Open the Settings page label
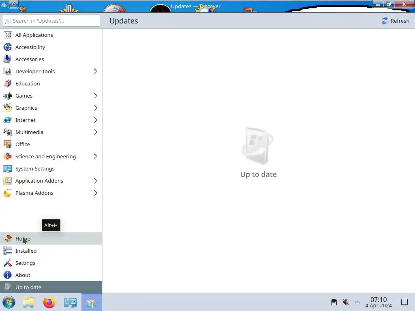The width and height of the screenshot is (415, 311). (x=25, y=263)
